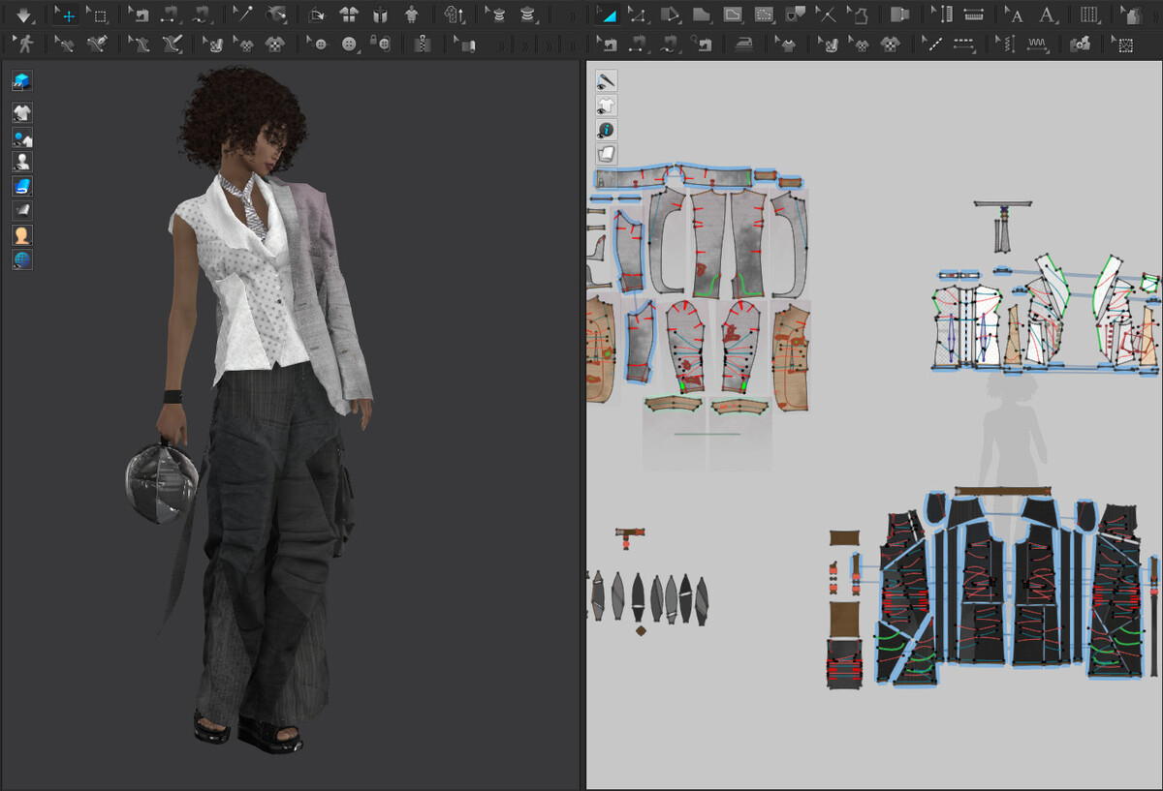
Task: Select the blue triangle transform pattern tool
Action: [x=606, y=15]
